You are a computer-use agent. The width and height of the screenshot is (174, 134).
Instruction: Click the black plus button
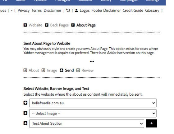coord(152,123)
